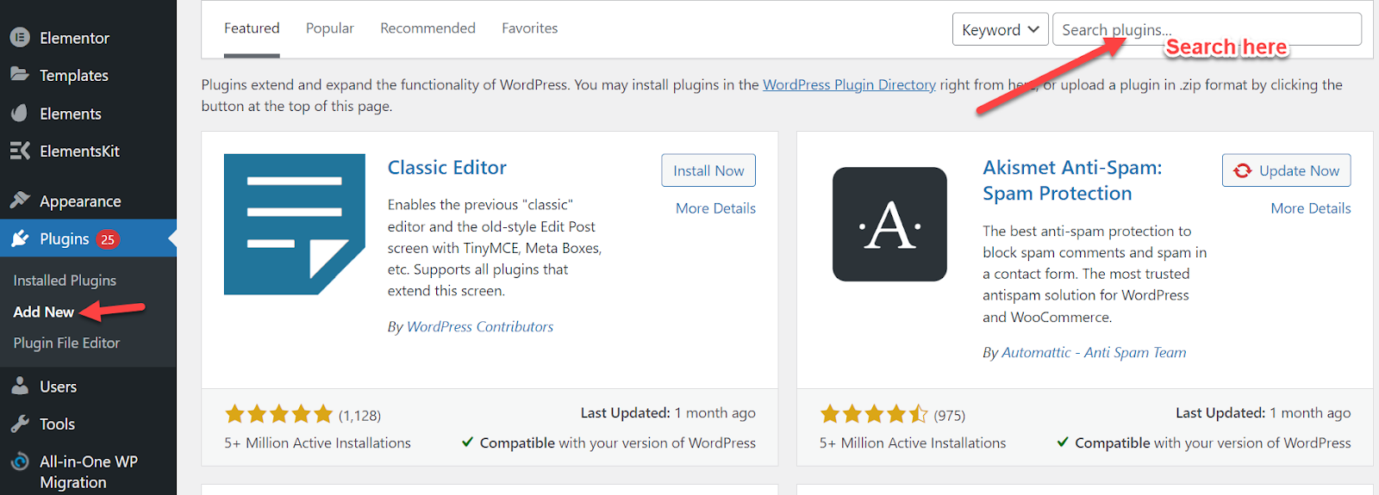Viewport: 1379px width, 495px height.
Task: Switch to the Popular tab
Action: 330,28
